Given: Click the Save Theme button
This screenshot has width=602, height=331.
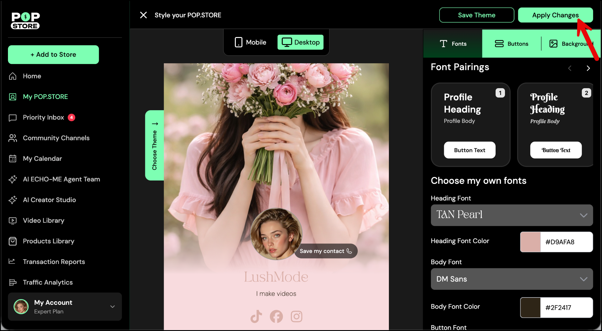Looking at the screenshot, I should 476,15.
